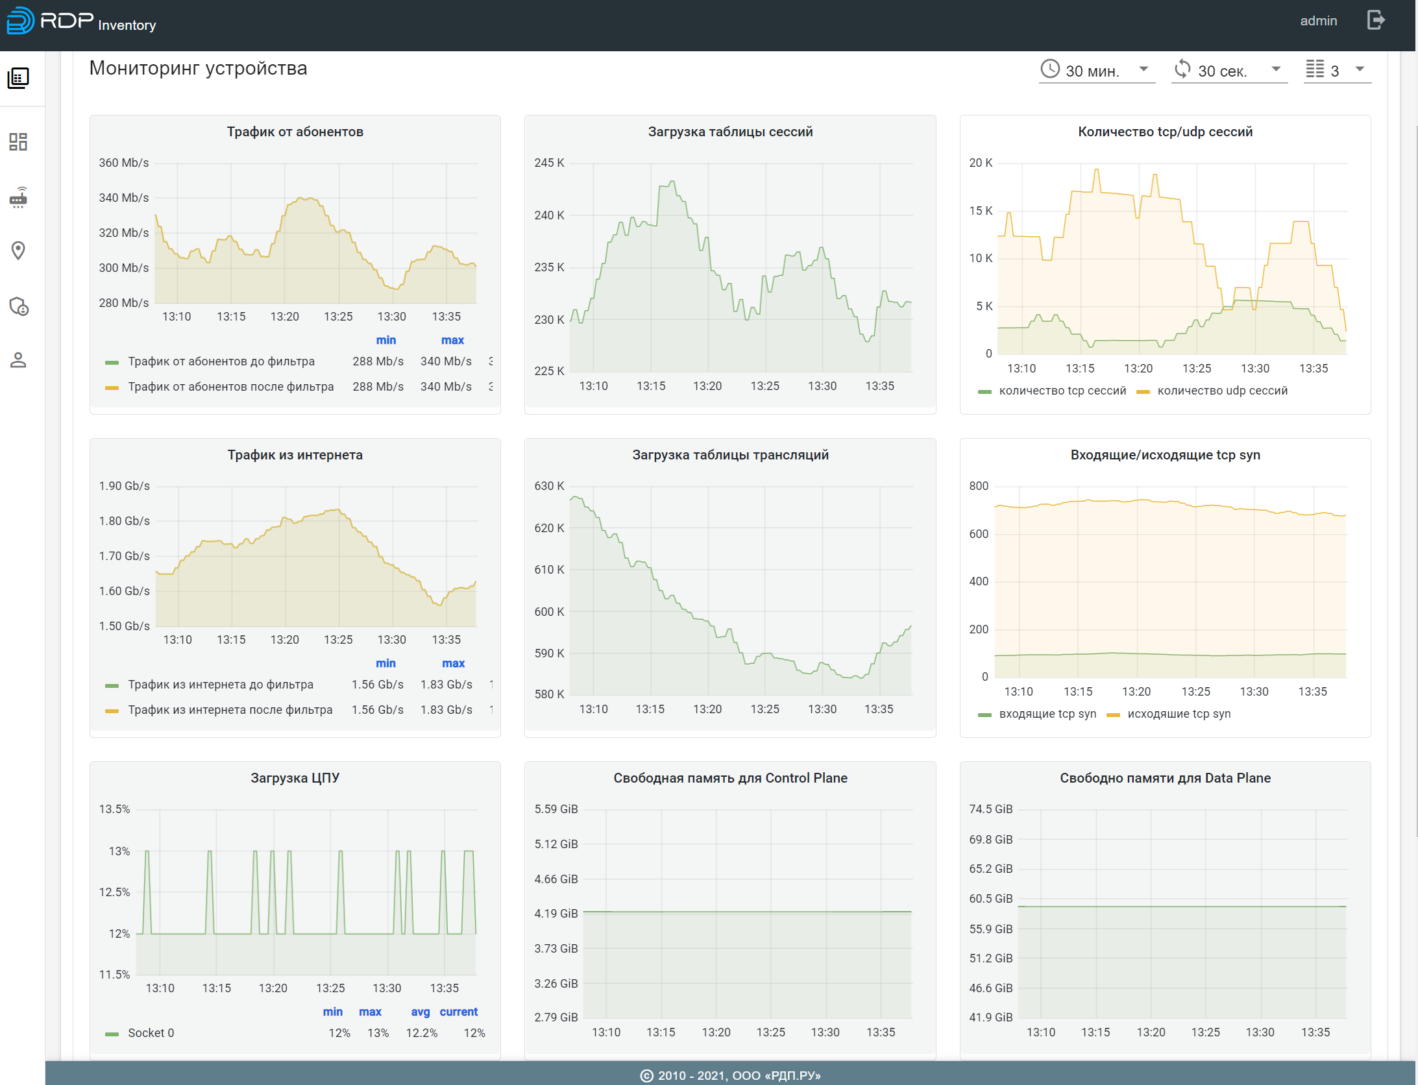Open the locations pin sidebar icon

pyautogui.click(x=18, y=250)
